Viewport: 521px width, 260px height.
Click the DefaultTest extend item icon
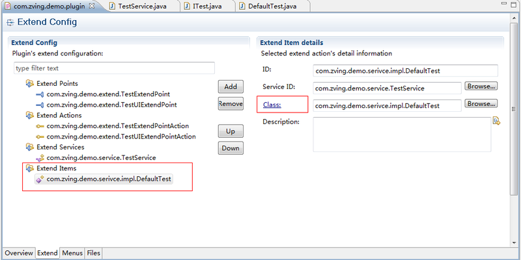[40, 179]
